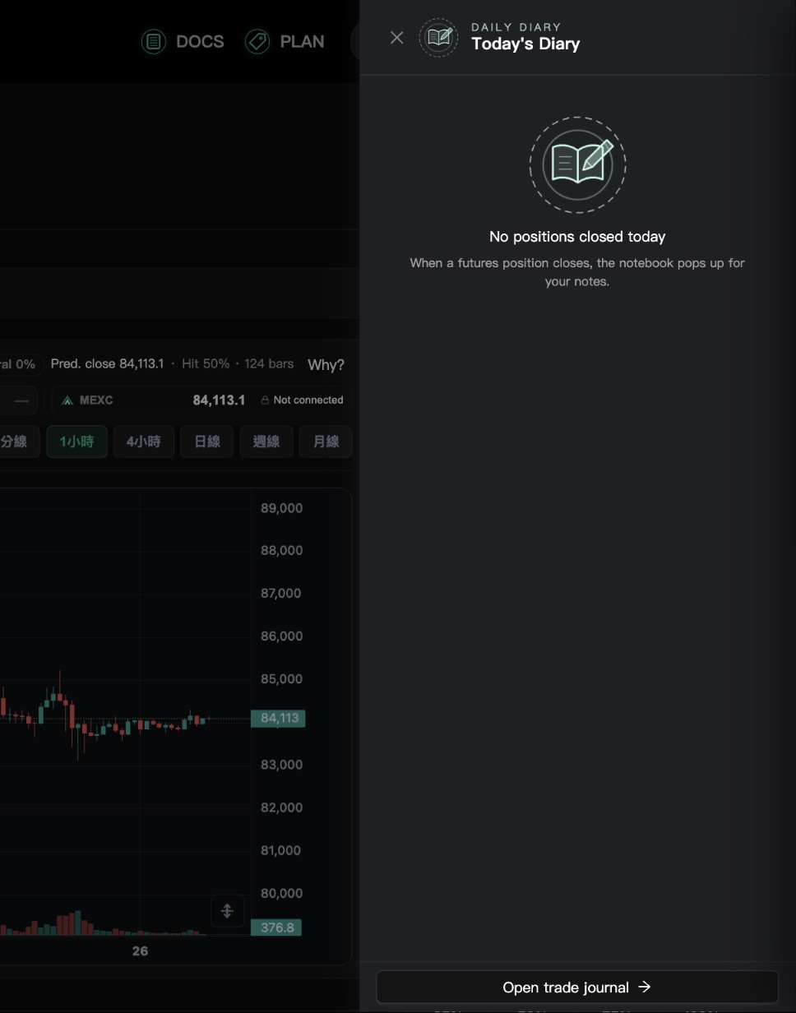Pick the 月線 monthly timeframe
Screen dimensions: 796x1013
tap(326, 442)
